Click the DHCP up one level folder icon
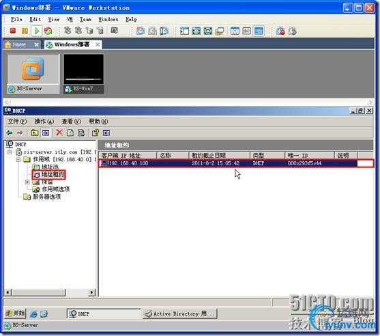This screenshot has height=336, width=380. [x=34, y=132]
